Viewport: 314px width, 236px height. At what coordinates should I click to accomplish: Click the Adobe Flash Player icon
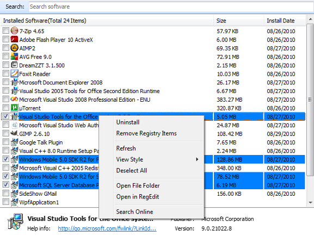pos(14,40)
